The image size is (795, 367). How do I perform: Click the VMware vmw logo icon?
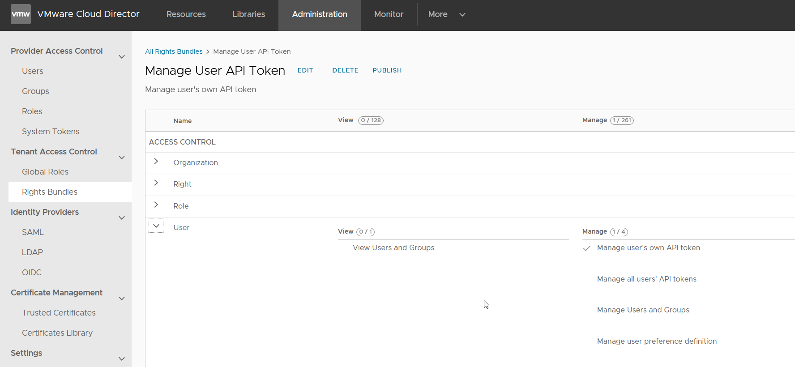[21, 14]
